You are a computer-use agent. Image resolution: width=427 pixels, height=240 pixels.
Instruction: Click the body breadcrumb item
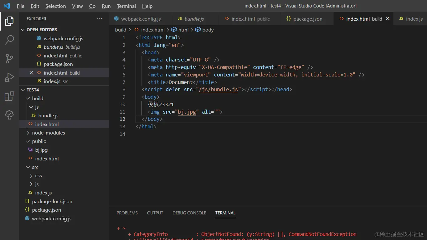click(208, 30)
